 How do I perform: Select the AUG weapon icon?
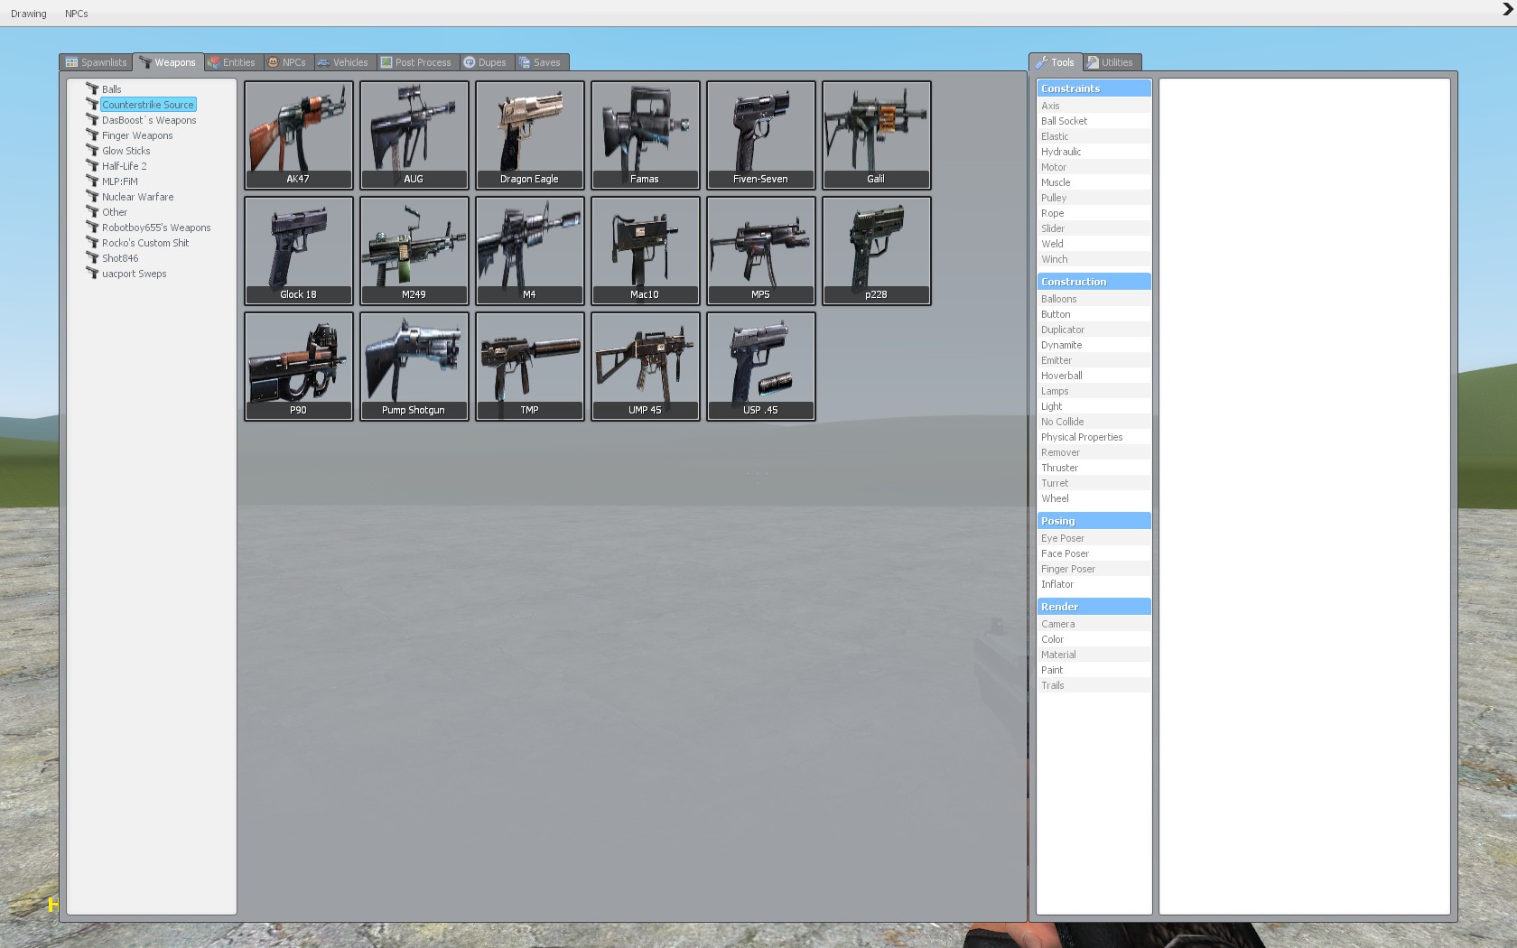(x=414, y=135)
